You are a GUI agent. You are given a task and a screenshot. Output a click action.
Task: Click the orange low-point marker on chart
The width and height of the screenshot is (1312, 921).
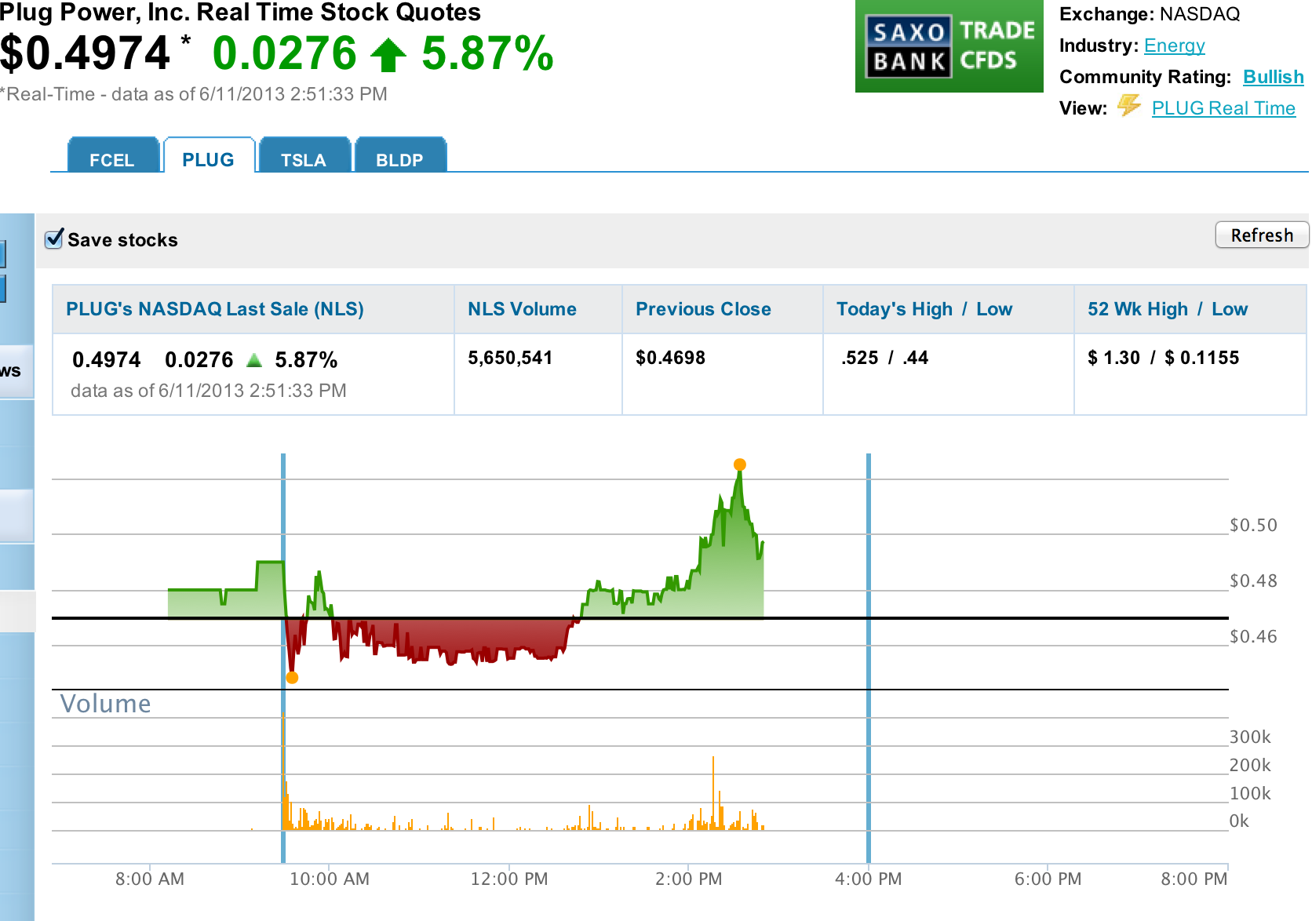point(292,678)
